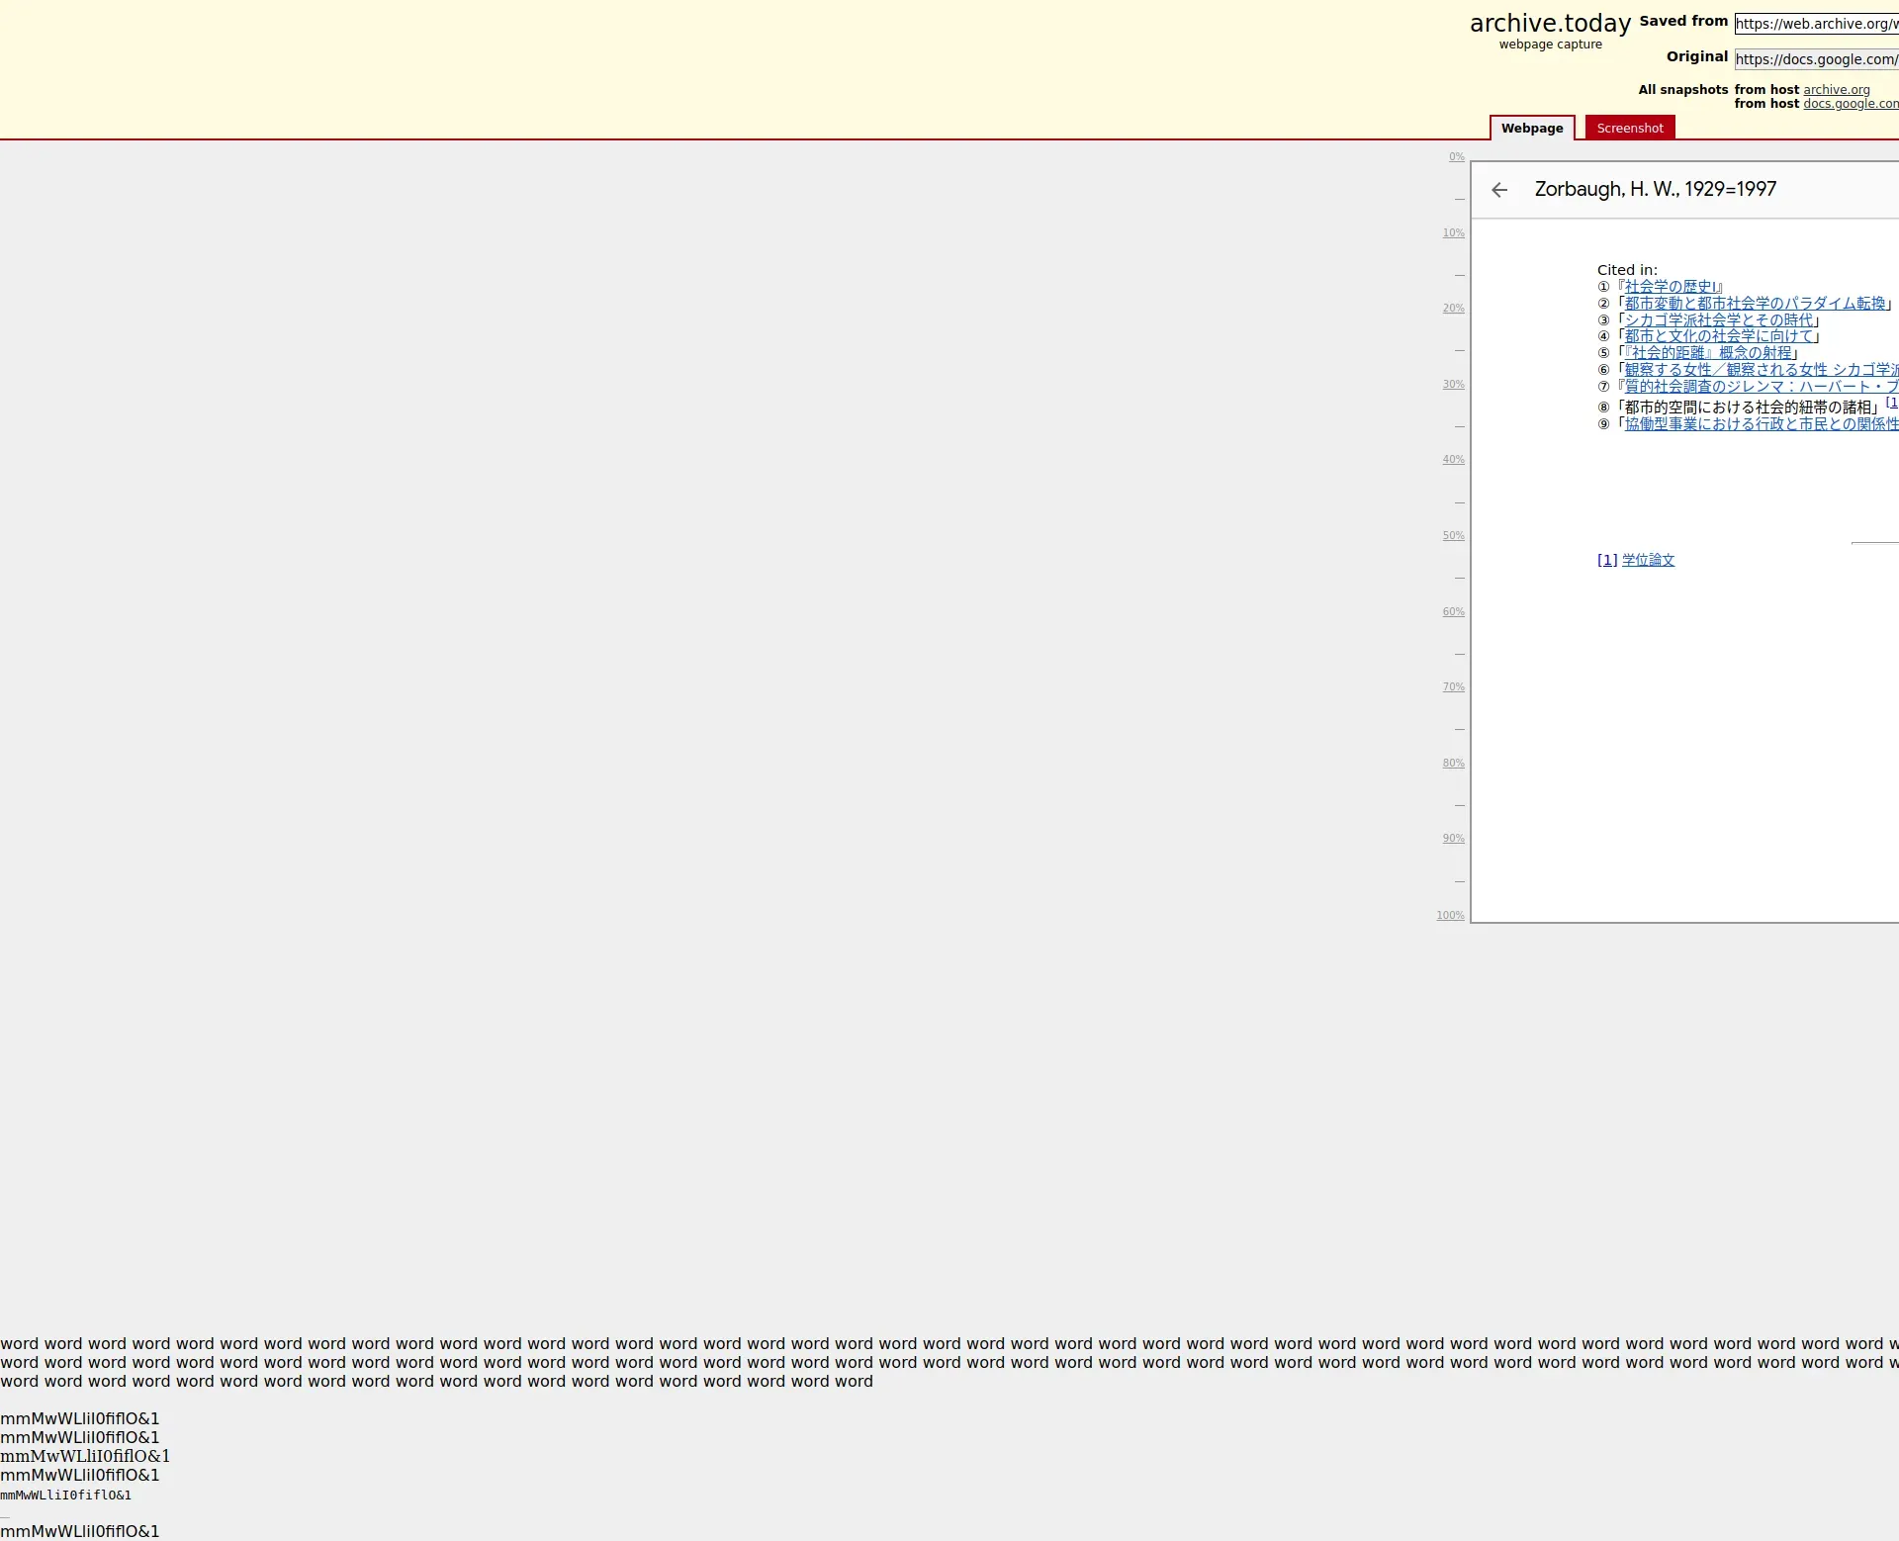1899x1541 pixels.
Task: Open 都市変動と都市社会学のパラダイム転換 link
Action: coord(1755,304)
